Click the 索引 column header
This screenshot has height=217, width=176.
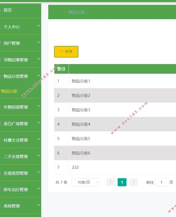click(61, 69)
